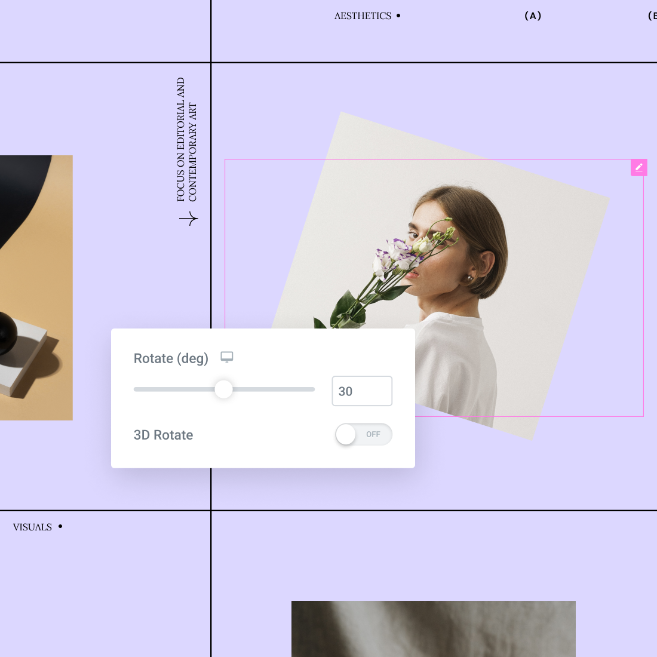Select the fabric image at bottom
Viewport: 657px width, 657px height.
433,628
